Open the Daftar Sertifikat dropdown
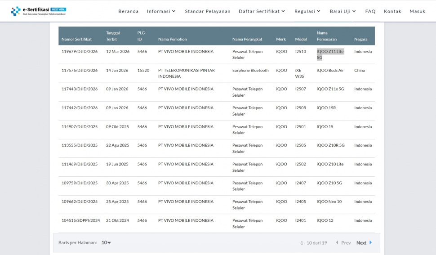The image size is (436, 255). tap(262, 11)
